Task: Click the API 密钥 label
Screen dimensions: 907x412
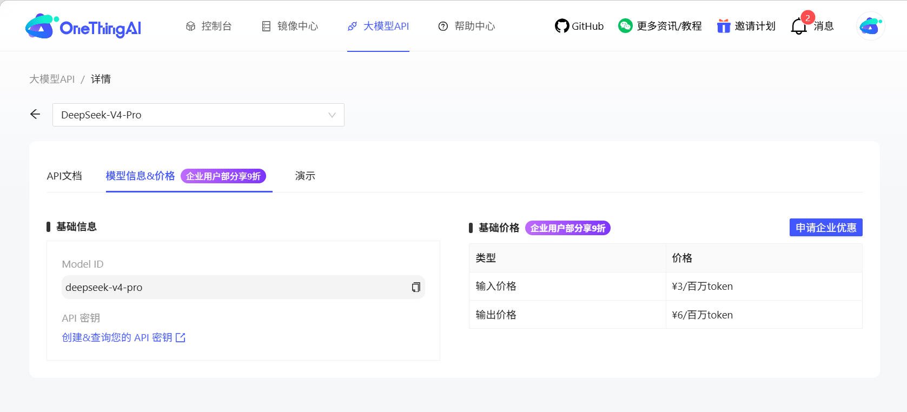Action: [81, 318]
